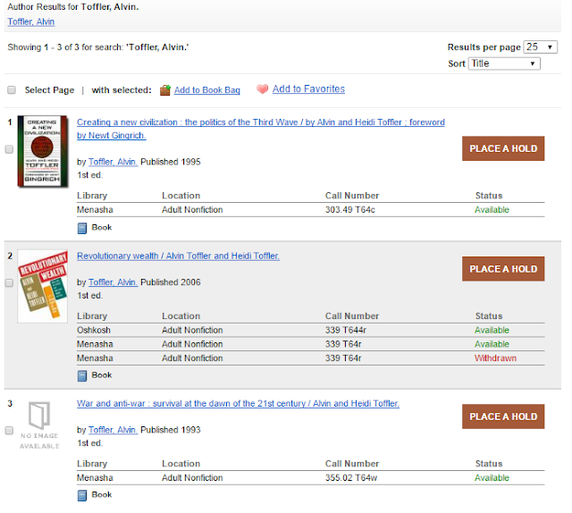572x513 pixels.
Task: Open the Toffler, Alvin author breadcrumb link
Action: click(x=24, y=22)
